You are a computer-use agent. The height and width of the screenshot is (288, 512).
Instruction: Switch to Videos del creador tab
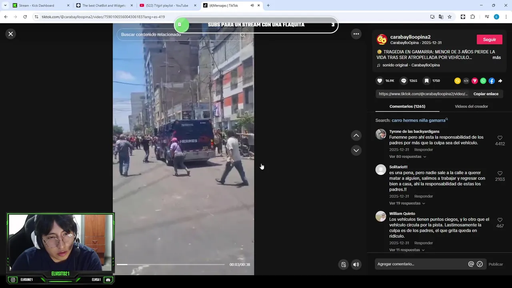(471, 106)
